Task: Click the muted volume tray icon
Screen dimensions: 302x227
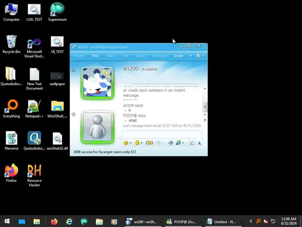Action: point(266,221)
